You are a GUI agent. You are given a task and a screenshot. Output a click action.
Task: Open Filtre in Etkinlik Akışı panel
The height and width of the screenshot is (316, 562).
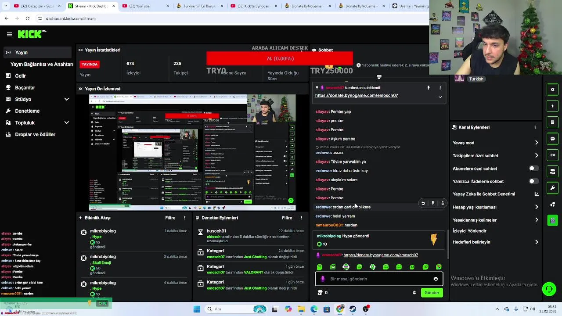[x=170, y=218]
